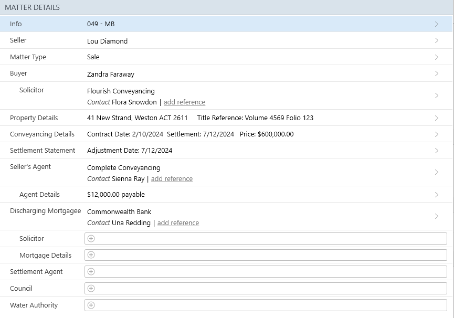Viewport: 454px width, 318px height.
Task: Open Conveyancing Details chevron arrow
Action: click(x=436, y=134)
